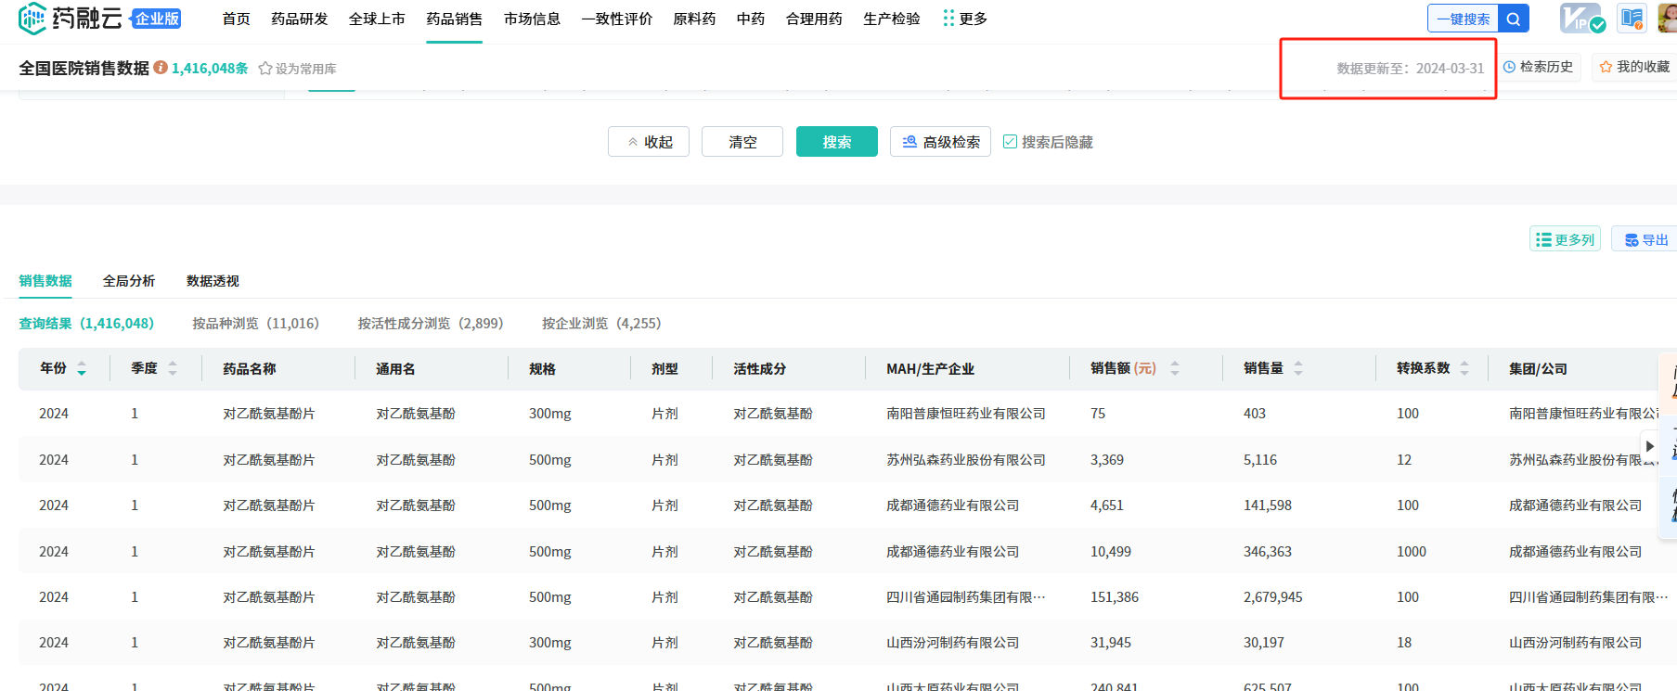The width and height of the screenshot is (1677, 691).
Task: Click the green 搜索 button
Action: coord(836,142)
